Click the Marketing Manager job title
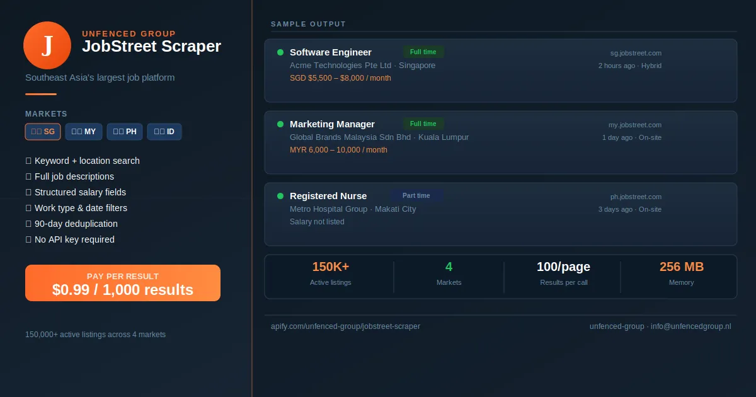 pos(332,124)
